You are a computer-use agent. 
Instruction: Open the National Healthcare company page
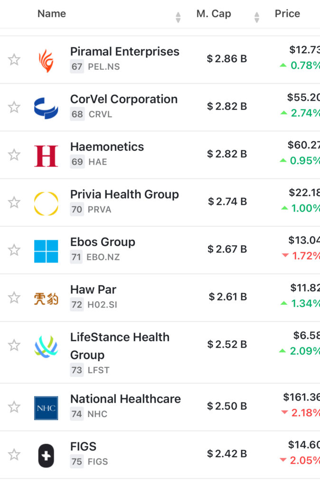click(x=125, y=399)
